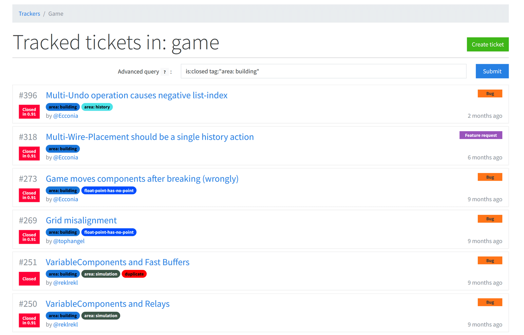Screen dimensions: 524x335
Task: Click the Bug label on ticket #396
Action: pos(490,94)
